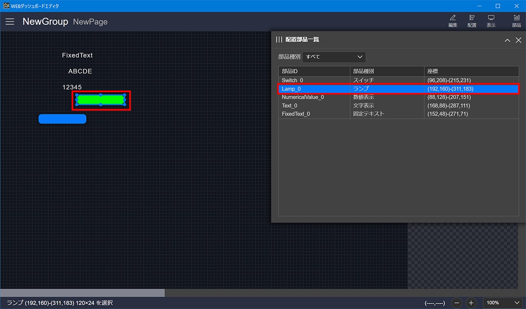This screenshot has height=309, width=526.
Task: Zoom out with the minus button
Action: coord(457,303)
